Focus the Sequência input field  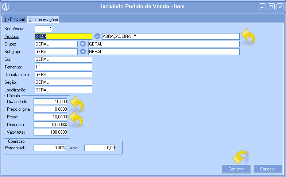(44, 28)
